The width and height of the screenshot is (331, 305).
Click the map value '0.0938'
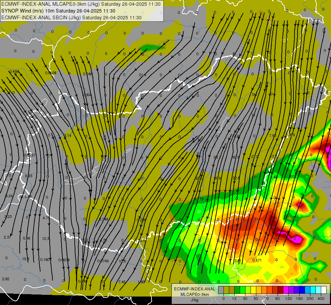(x=51, y=73)
